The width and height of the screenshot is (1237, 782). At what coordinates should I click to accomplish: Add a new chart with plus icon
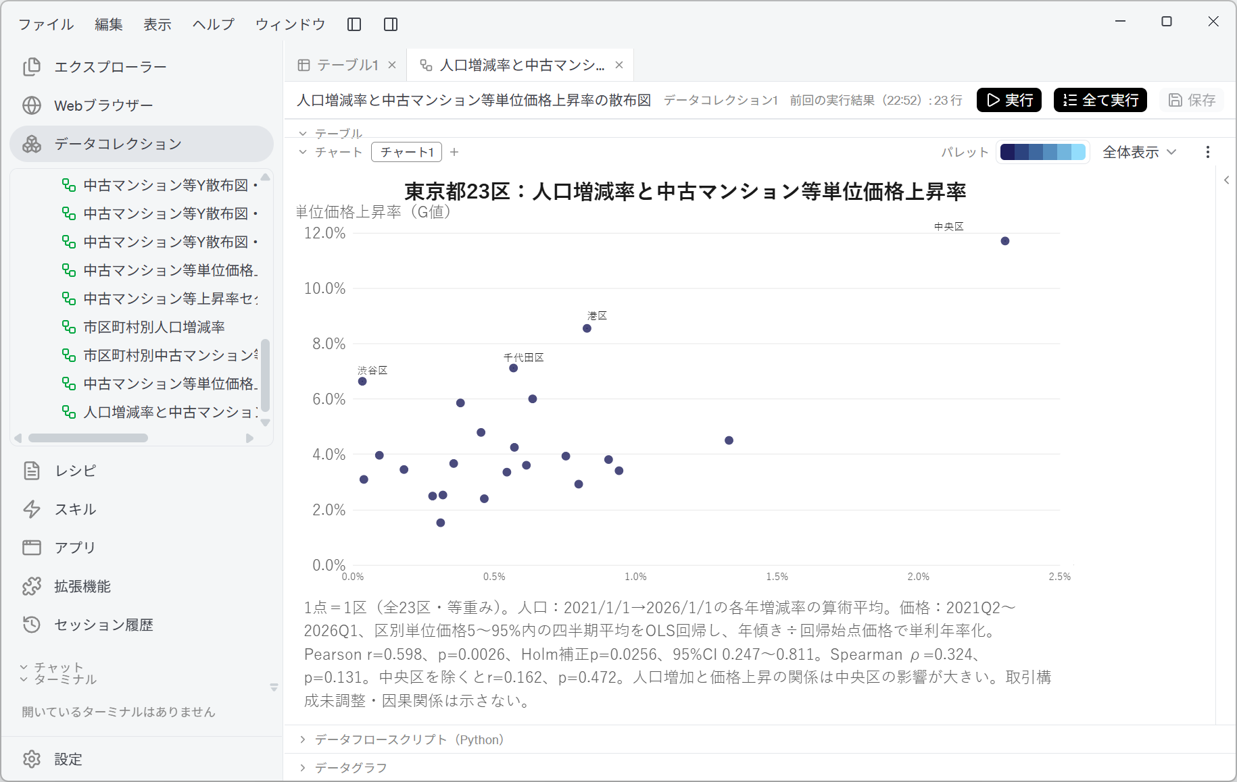click(454, 152)
